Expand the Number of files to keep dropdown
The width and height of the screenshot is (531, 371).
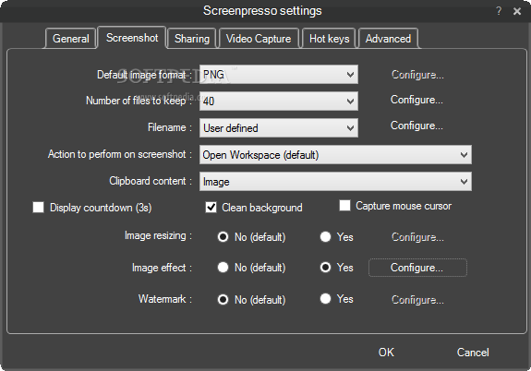point(278,101)
